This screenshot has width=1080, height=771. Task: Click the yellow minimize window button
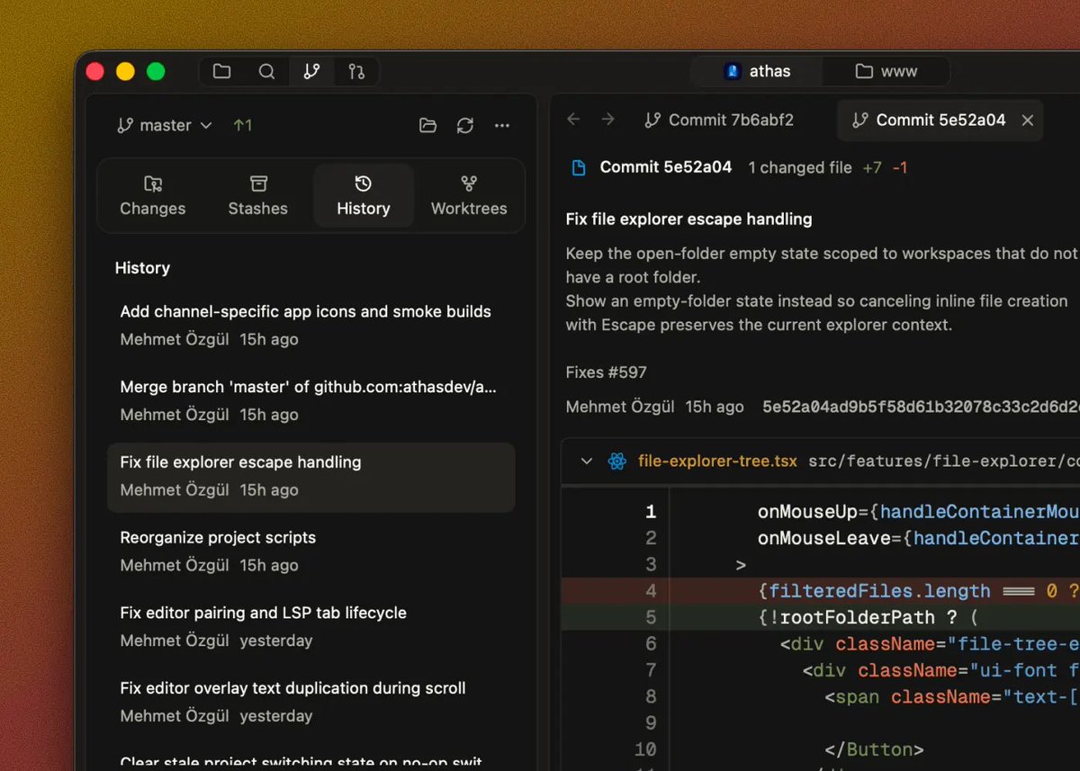(125, 71)
